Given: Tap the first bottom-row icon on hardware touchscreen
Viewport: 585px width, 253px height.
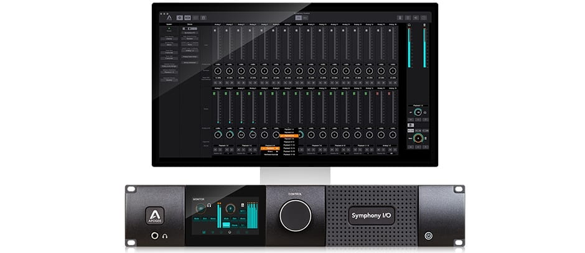Looking at the screenshot, I should pos(204,232).
